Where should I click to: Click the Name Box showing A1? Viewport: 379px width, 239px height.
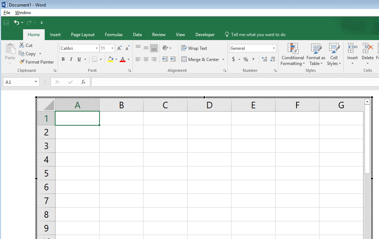[x=21, y=82]
